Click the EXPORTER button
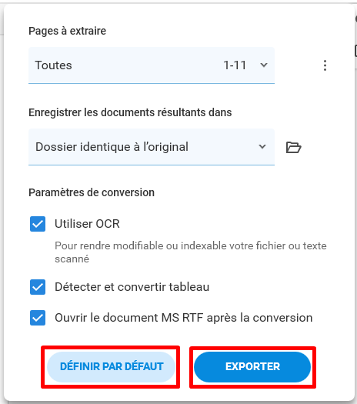 [252, 366]
